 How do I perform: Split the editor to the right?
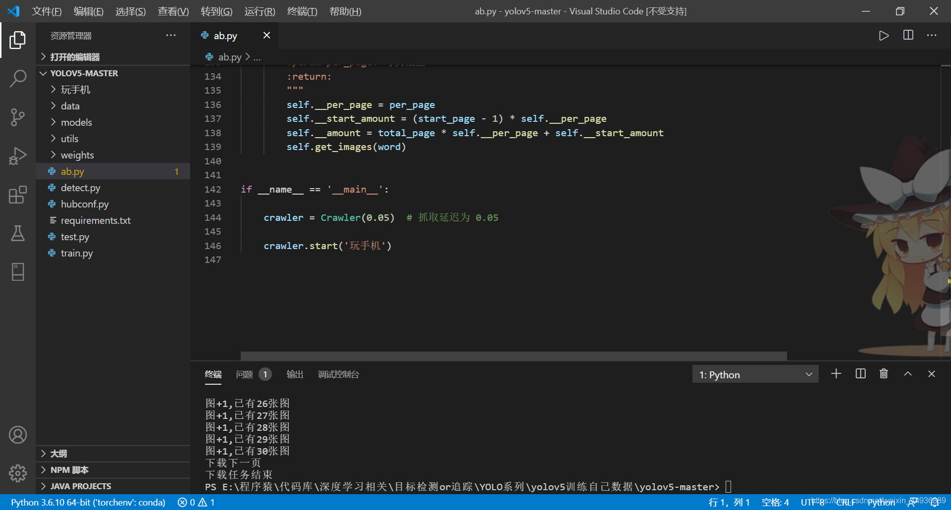[x=908, y=35]
